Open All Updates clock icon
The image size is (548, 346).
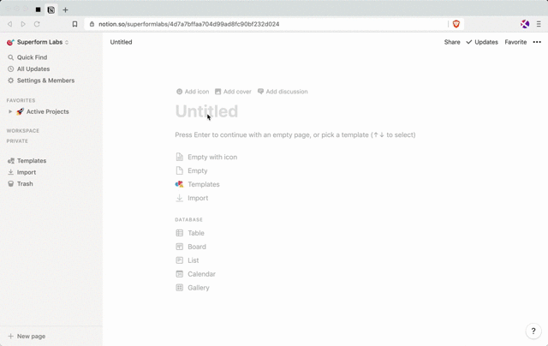click(11, 69)
